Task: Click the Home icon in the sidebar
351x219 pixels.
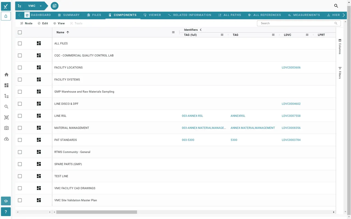Action: [x=6, y=74]
